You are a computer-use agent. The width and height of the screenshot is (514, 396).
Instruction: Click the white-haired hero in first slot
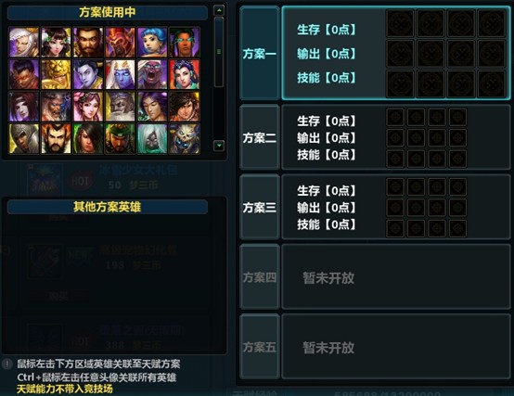tap(23, 43)
